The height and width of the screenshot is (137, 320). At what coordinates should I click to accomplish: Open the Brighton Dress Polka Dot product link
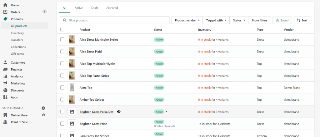coord(96,112)
